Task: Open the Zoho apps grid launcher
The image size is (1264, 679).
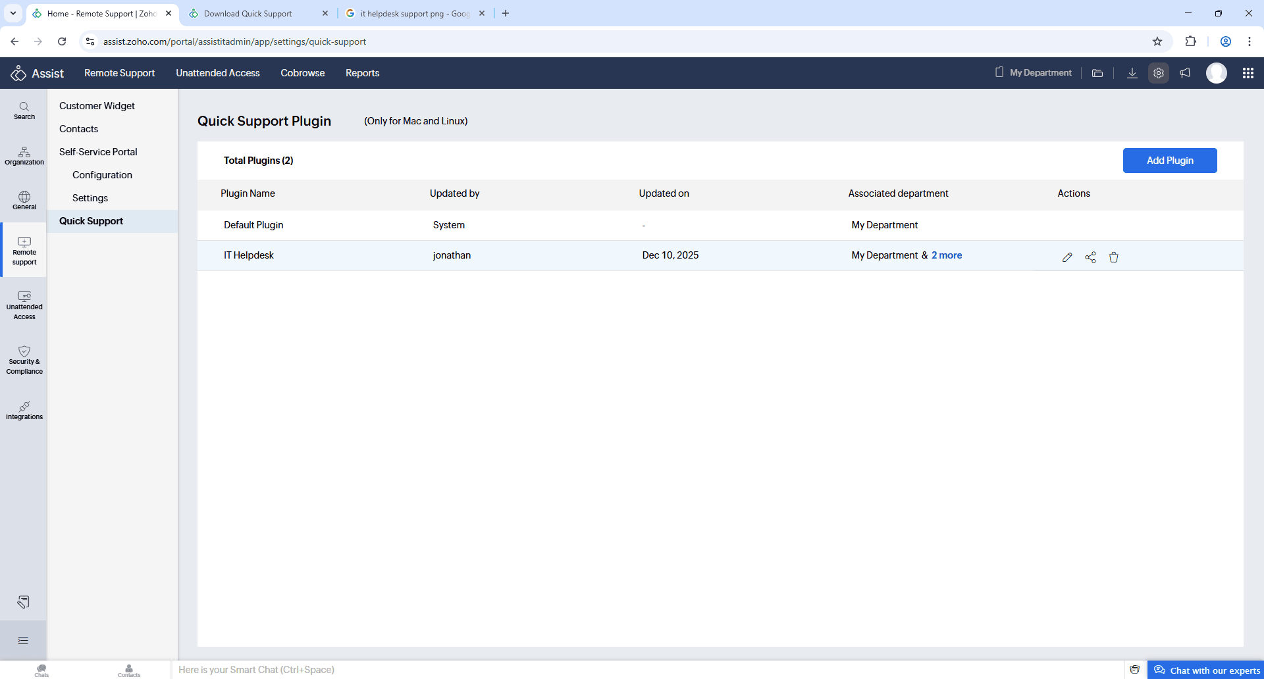Action: (x=1248, y=73)
